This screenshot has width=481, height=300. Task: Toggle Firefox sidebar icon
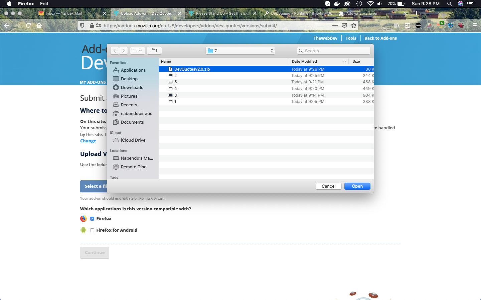[408, 25]
